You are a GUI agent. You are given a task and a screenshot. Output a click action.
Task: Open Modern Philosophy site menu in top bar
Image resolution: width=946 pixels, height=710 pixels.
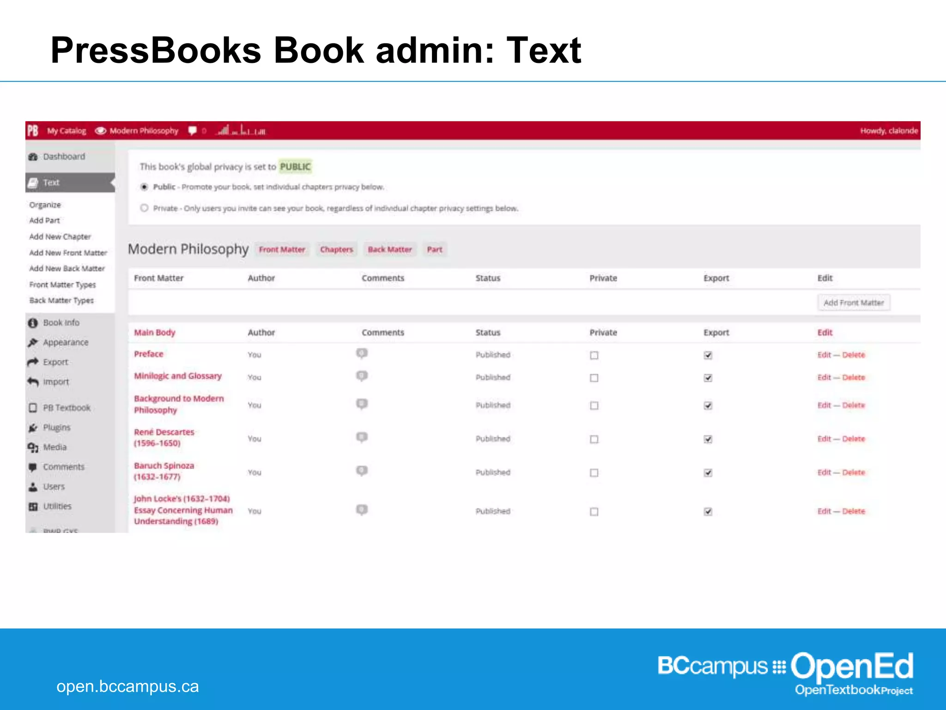[x=144, y=131]
